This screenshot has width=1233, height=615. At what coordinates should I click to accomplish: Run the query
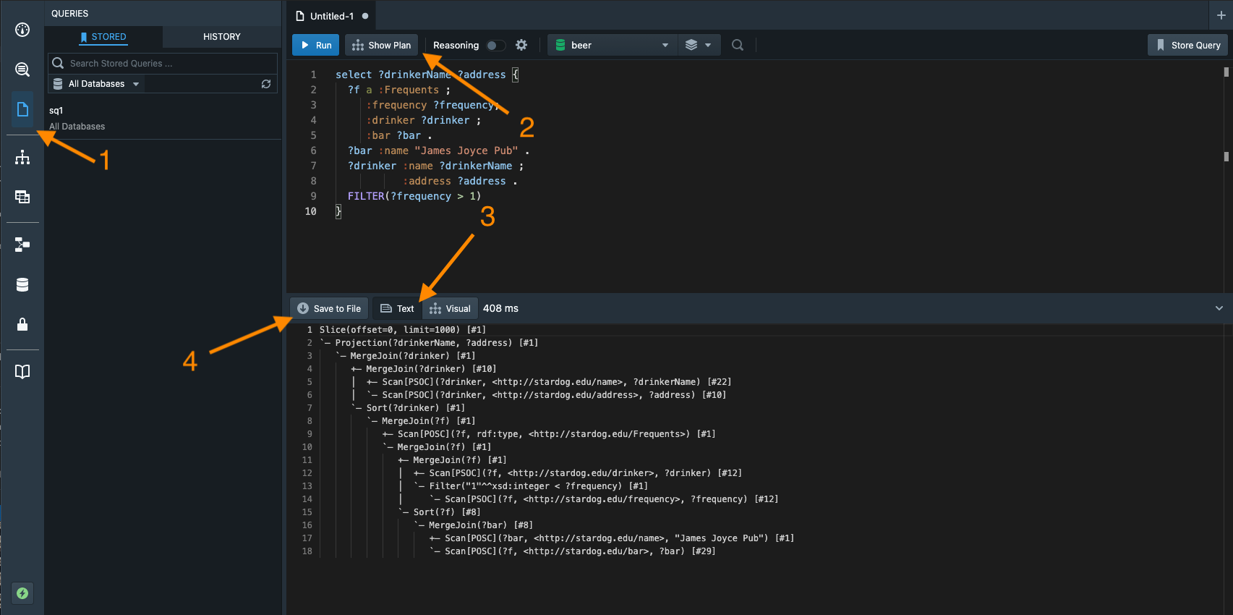[x=315, y=45]
